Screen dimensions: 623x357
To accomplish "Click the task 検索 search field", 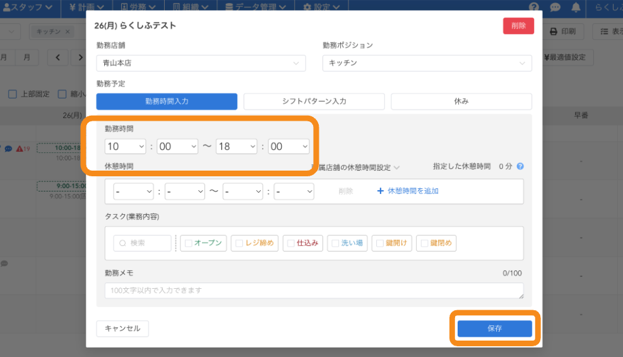I will pos(142,243).
